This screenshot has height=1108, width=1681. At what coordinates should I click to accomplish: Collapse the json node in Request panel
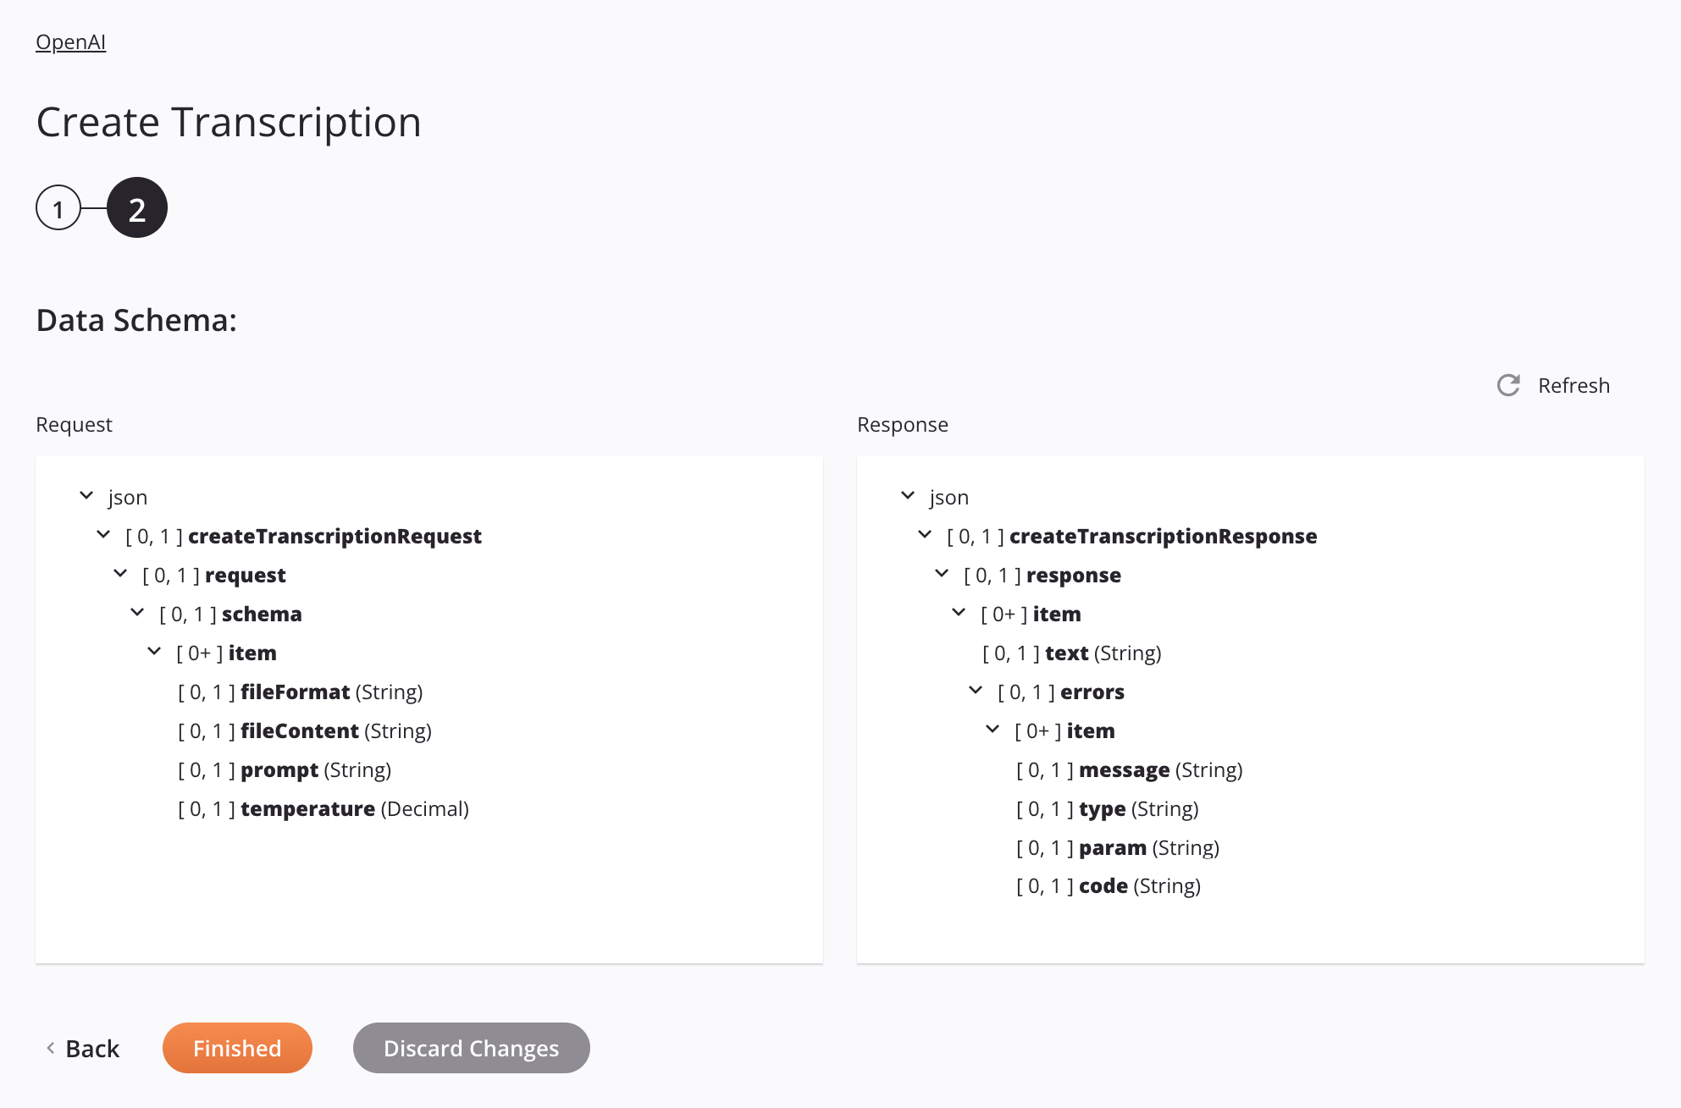tap(86, 496)
